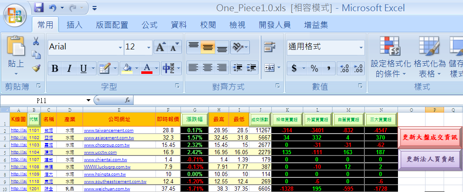This screenshot has height=192, width=463.
Task: Select the Format Painter brush
Action: click(x=36, y=68)
